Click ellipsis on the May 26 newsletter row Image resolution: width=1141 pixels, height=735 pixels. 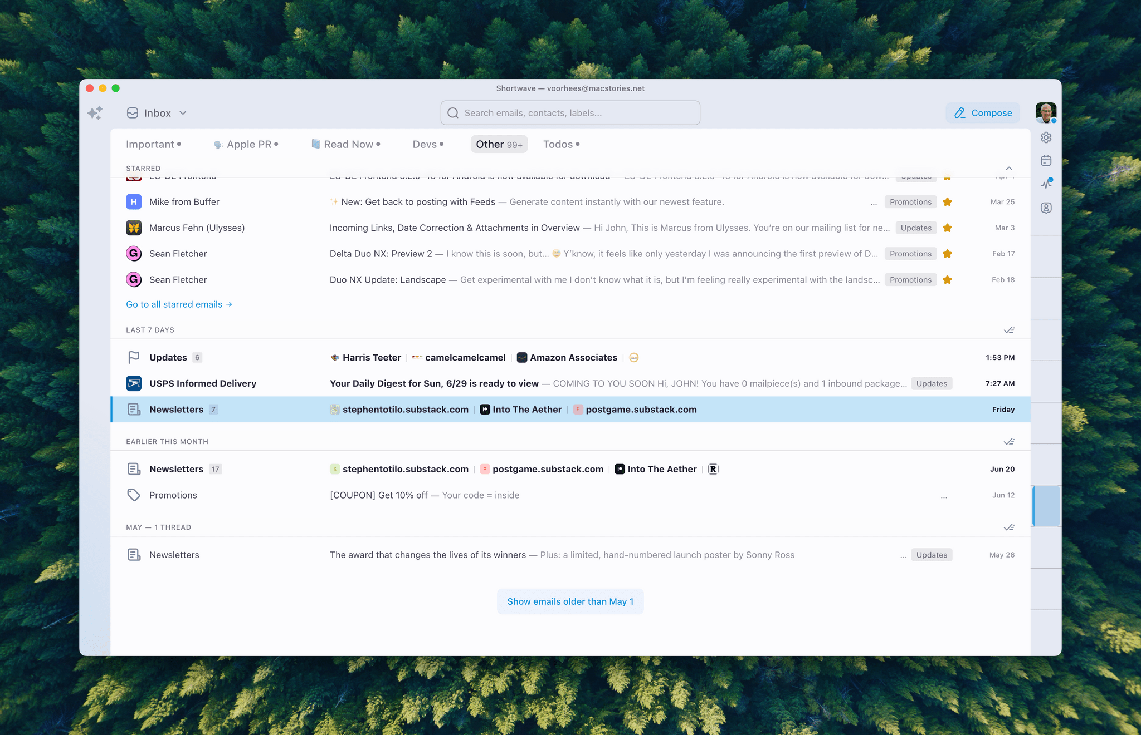click(x=903, y=556)
